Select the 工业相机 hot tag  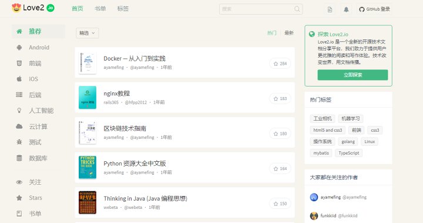click(x=323, y=119)
